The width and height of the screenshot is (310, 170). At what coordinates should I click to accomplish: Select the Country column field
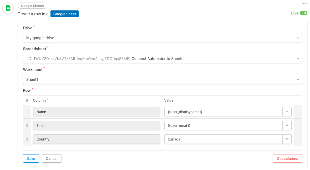click(x=97, y=139)
